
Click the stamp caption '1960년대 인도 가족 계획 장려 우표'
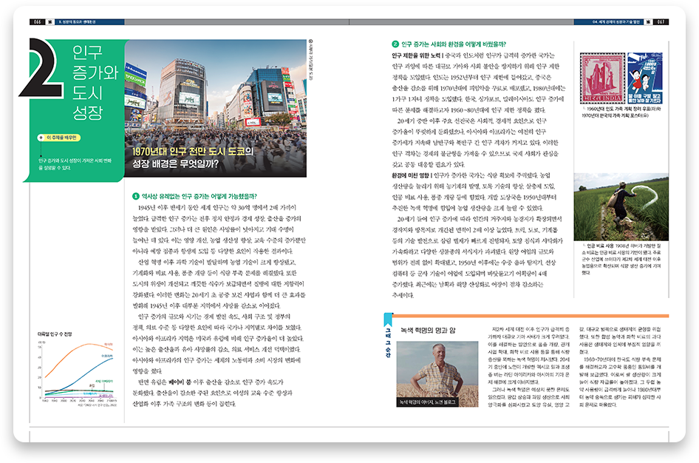pyautogui.click(x=618, y=109)
